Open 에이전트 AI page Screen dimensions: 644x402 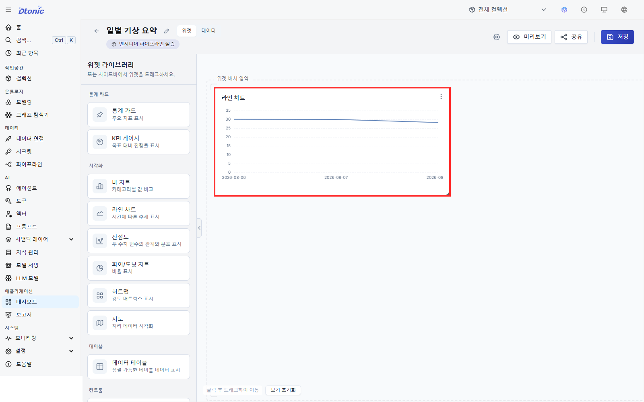tap(40, 188)
